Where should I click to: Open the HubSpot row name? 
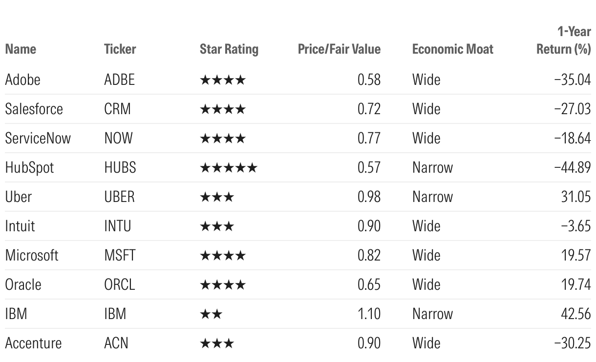tap(29, 167)
